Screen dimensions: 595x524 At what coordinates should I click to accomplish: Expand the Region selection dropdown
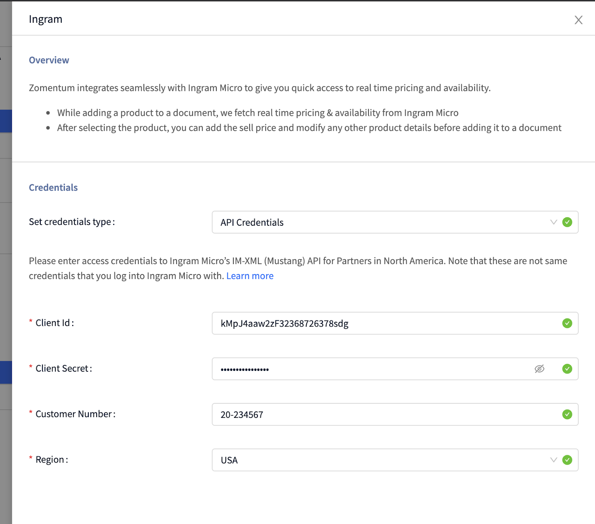[x=554, y=460]
